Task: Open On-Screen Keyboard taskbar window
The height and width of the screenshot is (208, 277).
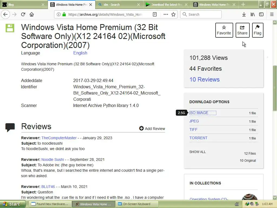Action: pos(137,204)
